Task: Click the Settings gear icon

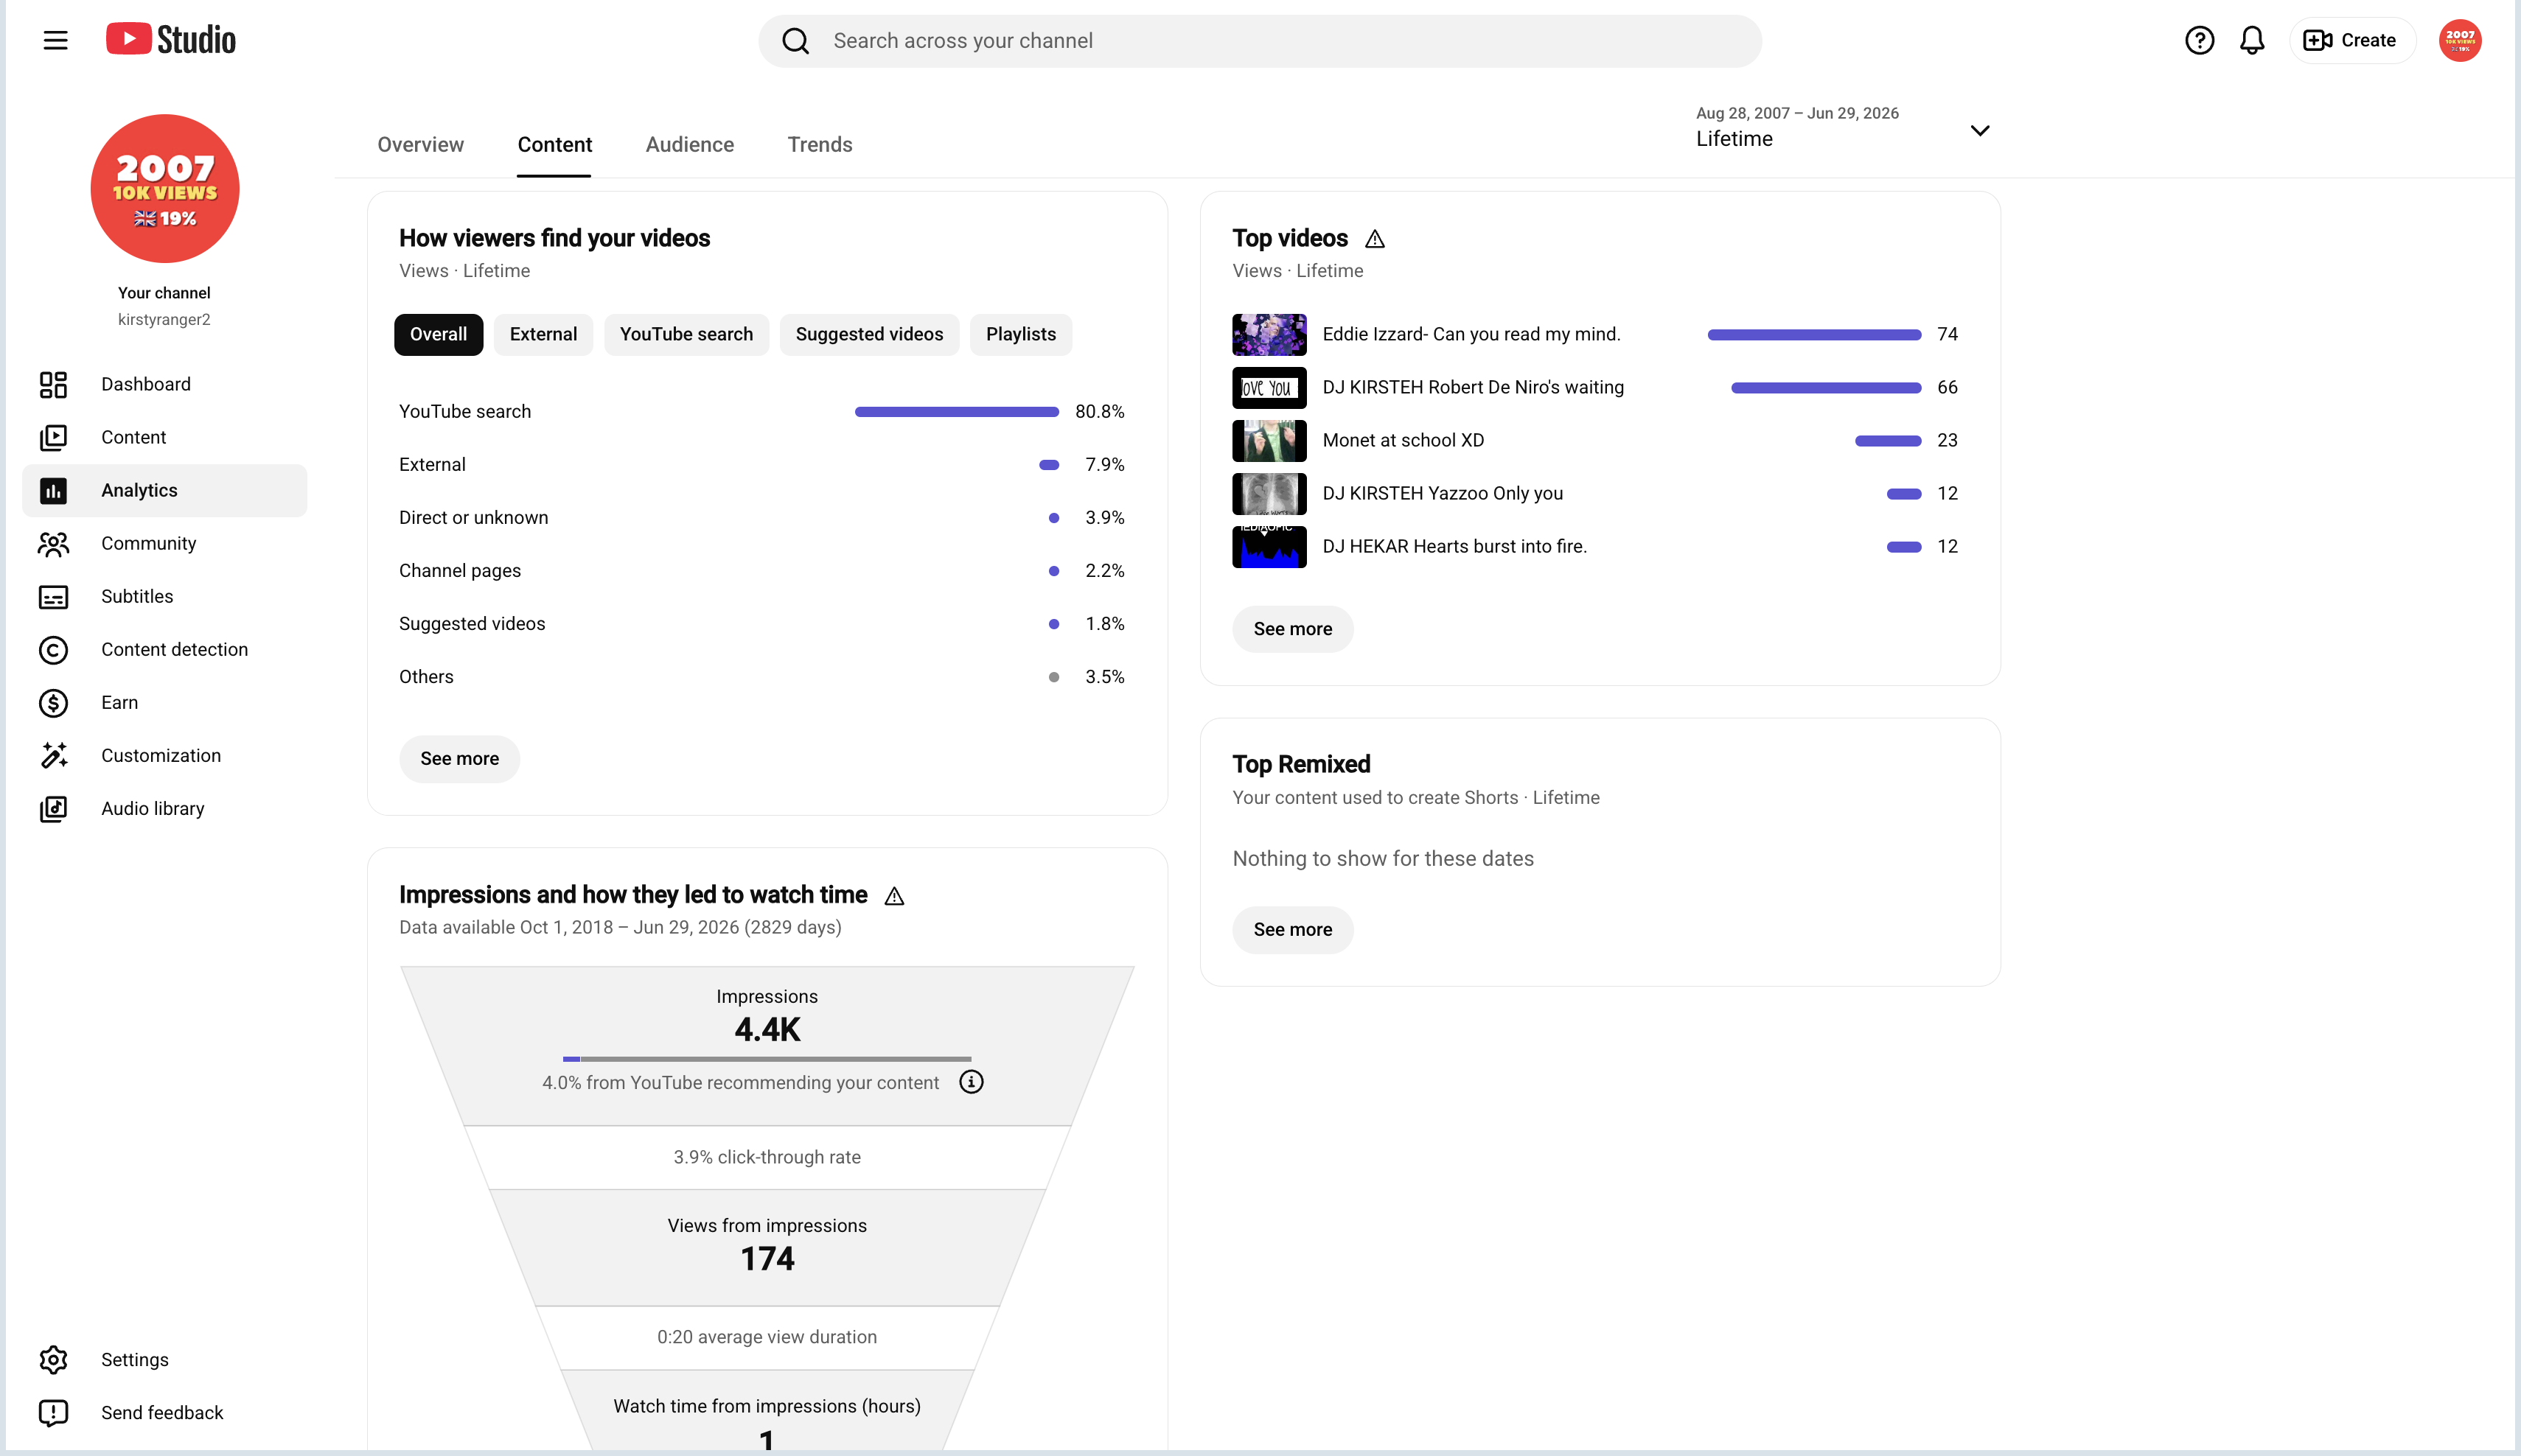Action: [x=53, y=1359]
